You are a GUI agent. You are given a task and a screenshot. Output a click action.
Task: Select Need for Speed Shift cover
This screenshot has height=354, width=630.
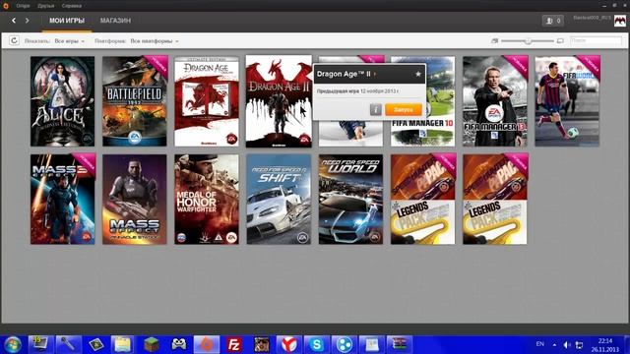click(x=279, y=199)
